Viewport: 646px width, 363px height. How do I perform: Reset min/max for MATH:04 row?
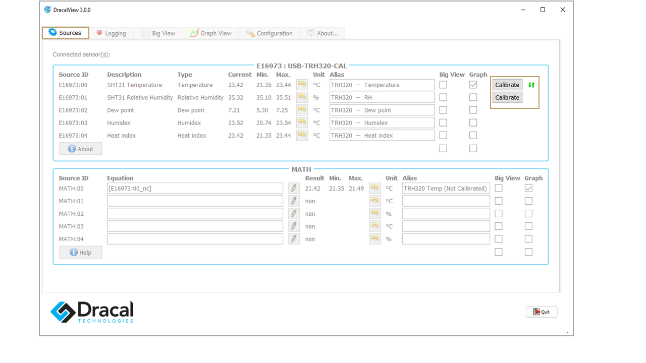[x=374, y=238]
